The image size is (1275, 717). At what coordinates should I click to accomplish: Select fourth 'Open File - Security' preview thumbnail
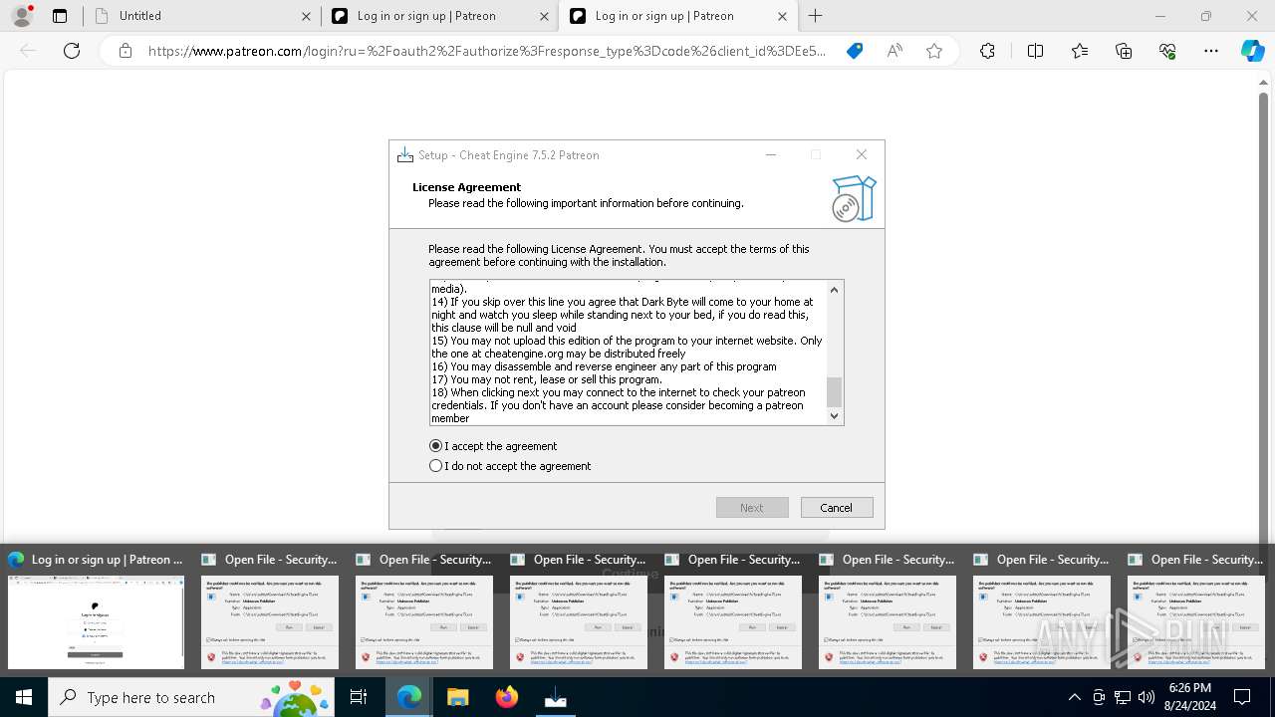pos(733,611)
